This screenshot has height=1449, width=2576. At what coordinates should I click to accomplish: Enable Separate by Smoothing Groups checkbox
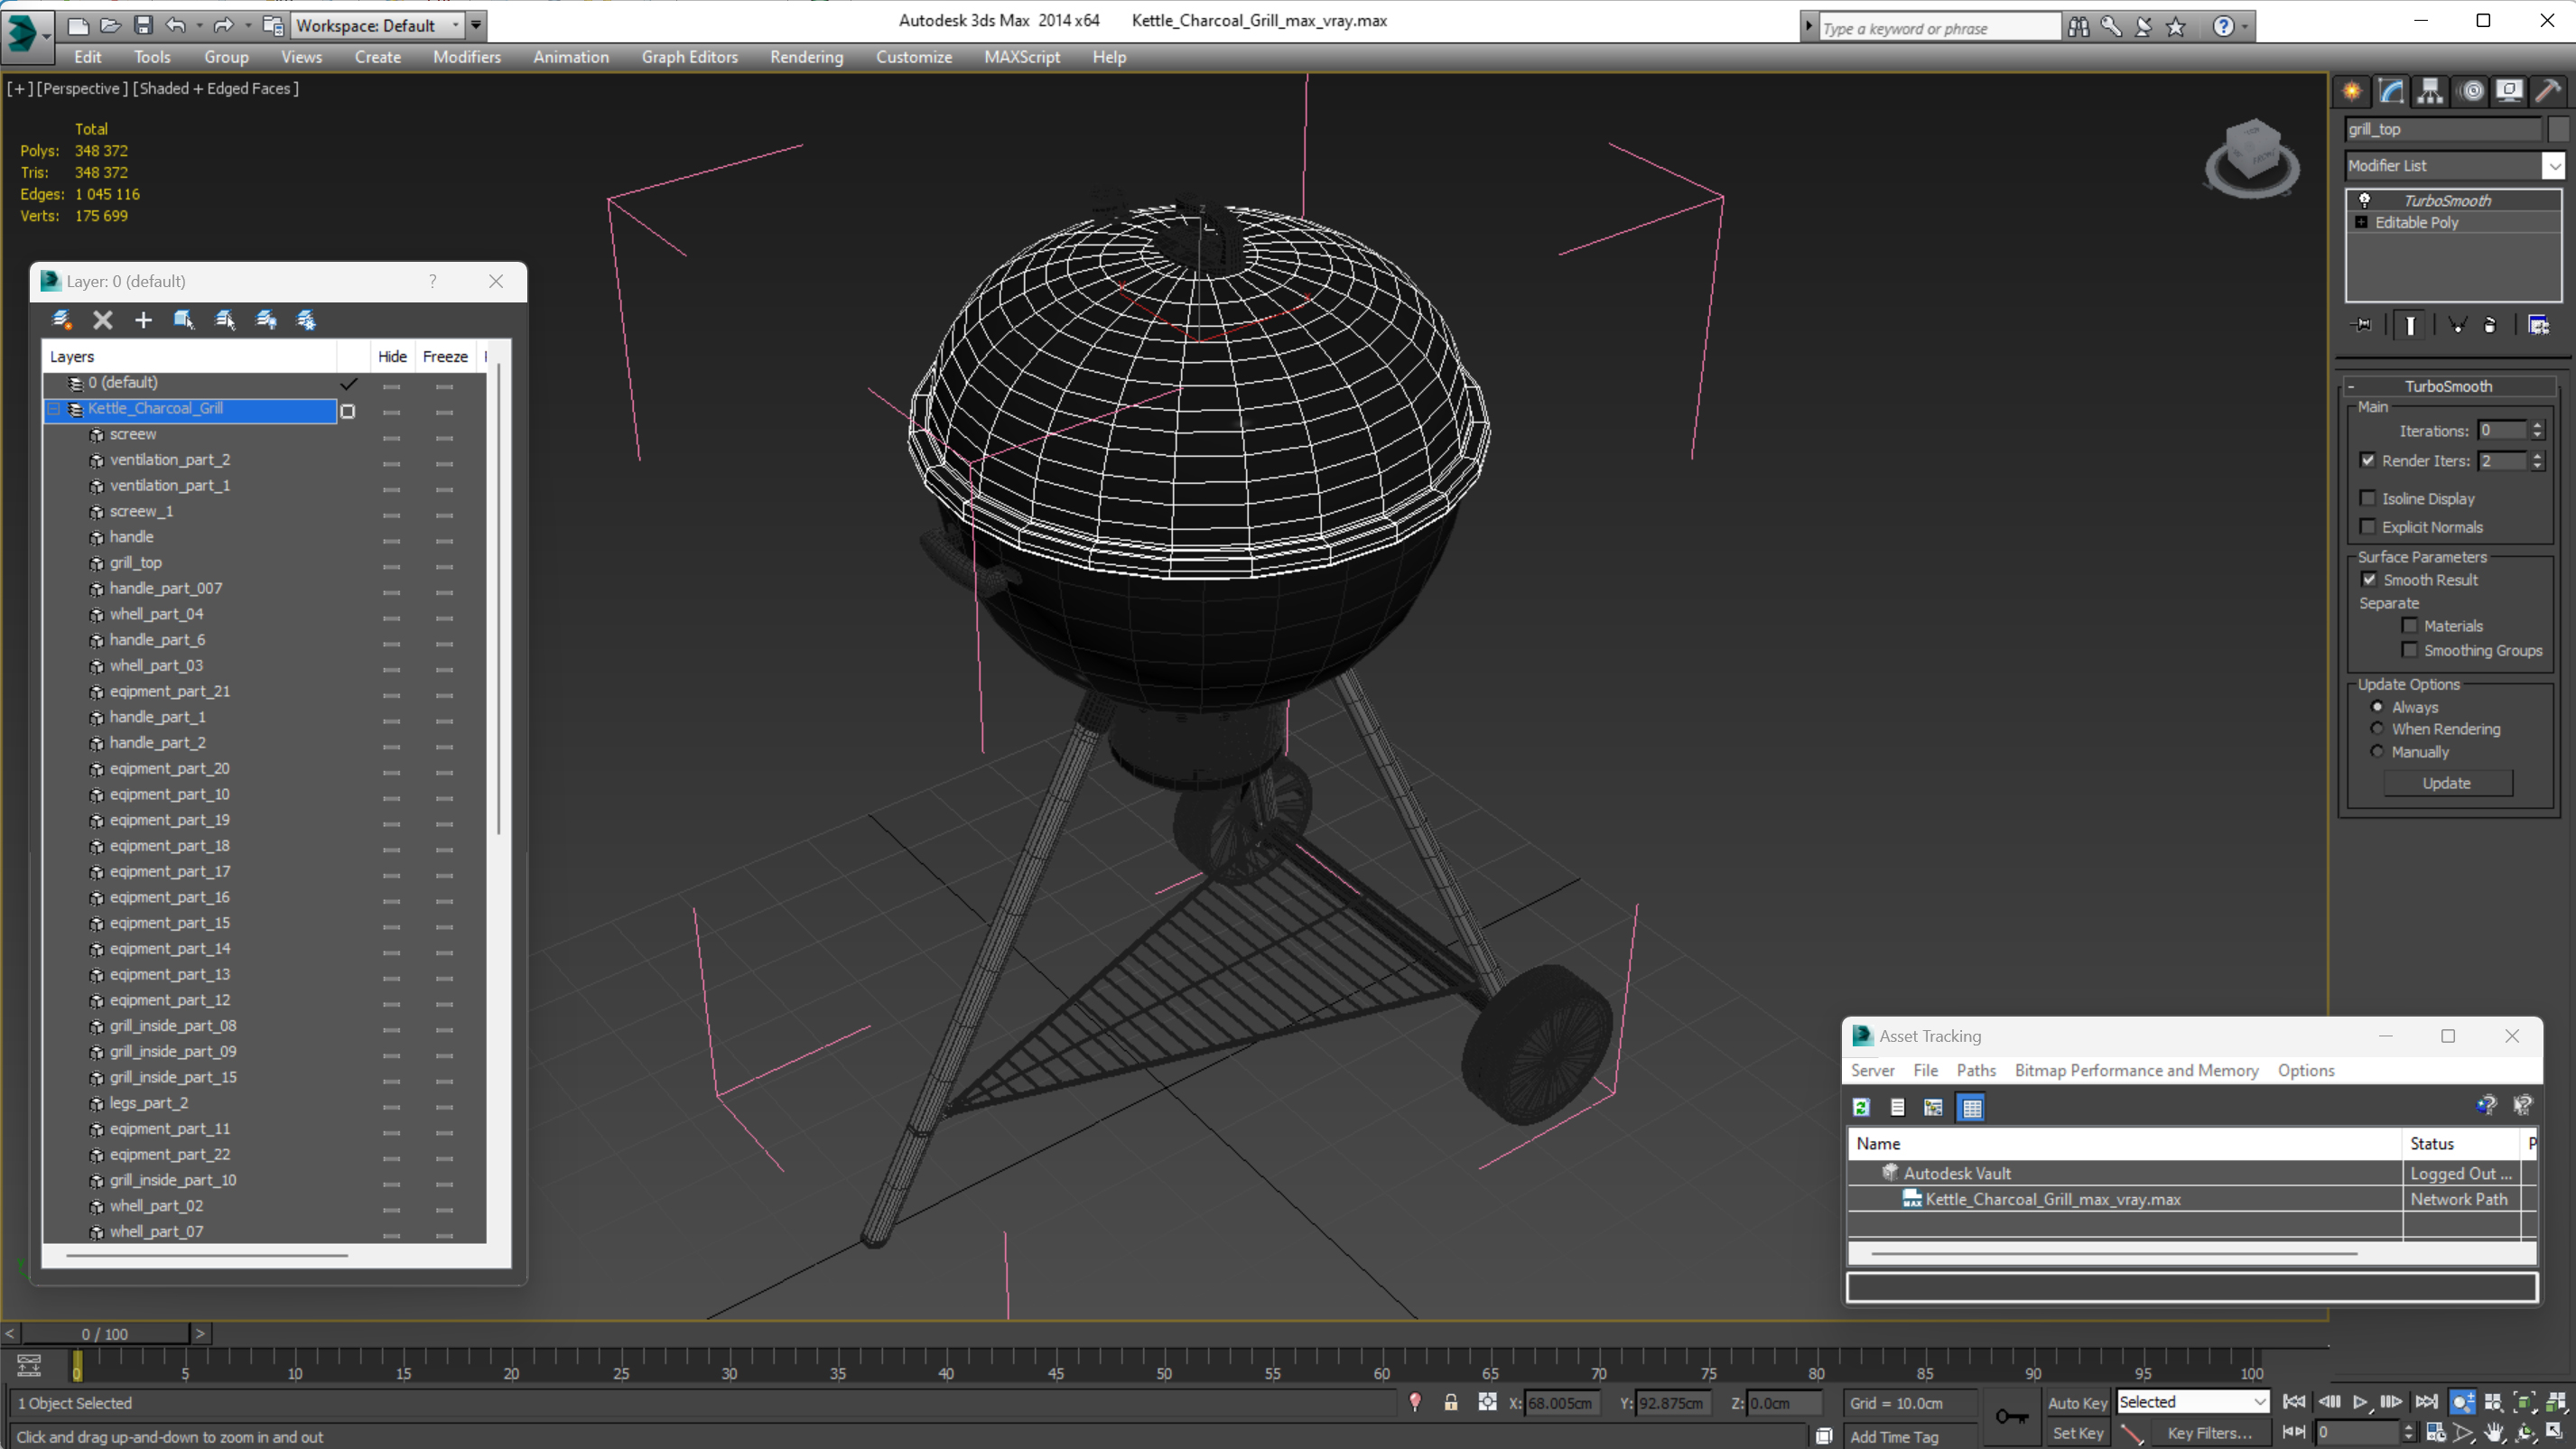(x=2409, y=650)
